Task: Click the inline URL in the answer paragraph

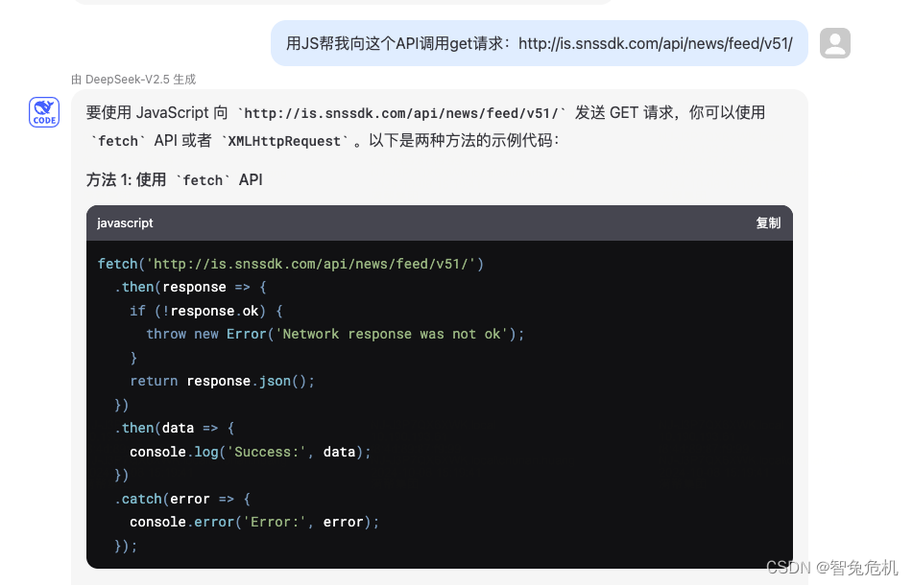Action: (x=401, y=113)
